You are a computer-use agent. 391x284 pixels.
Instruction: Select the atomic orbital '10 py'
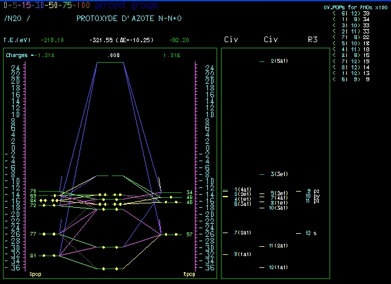pos(313,196)
